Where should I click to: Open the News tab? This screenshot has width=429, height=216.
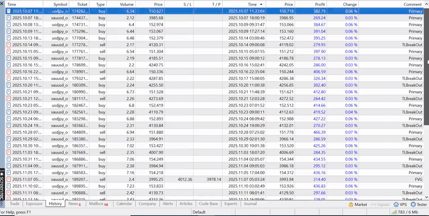[x=75, y=204]
